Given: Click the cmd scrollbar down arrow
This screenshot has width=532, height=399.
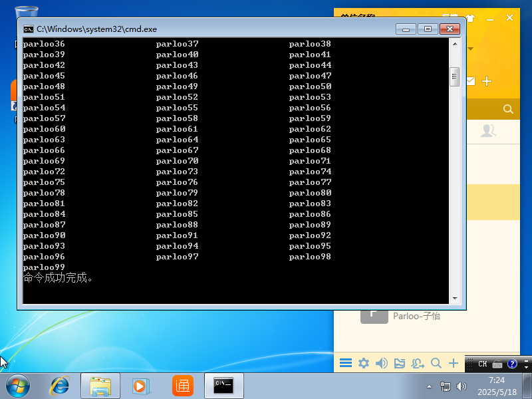Looking at the screenshot, I should 455,299.
